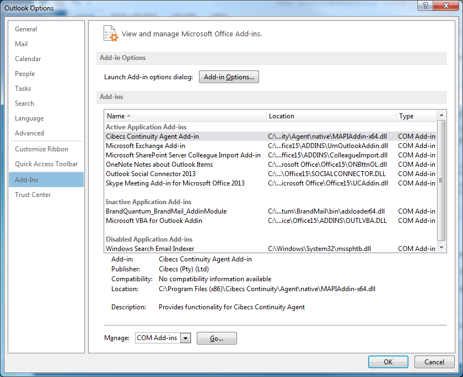
Task: Open Quick Access Toolbar settings
Action: point(46,164)
